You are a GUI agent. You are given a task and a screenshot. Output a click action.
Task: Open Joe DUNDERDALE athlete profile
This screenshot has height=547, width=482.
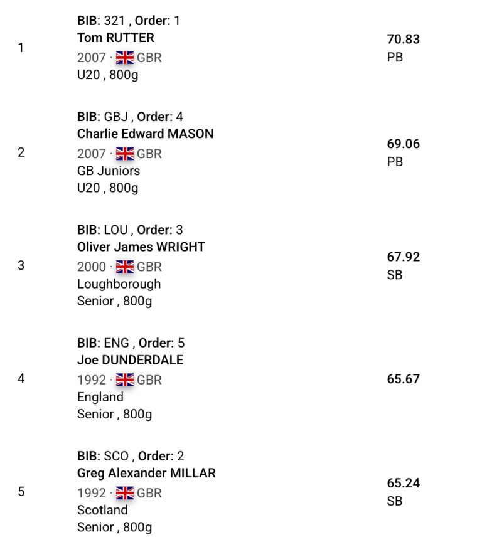(130, 360)
